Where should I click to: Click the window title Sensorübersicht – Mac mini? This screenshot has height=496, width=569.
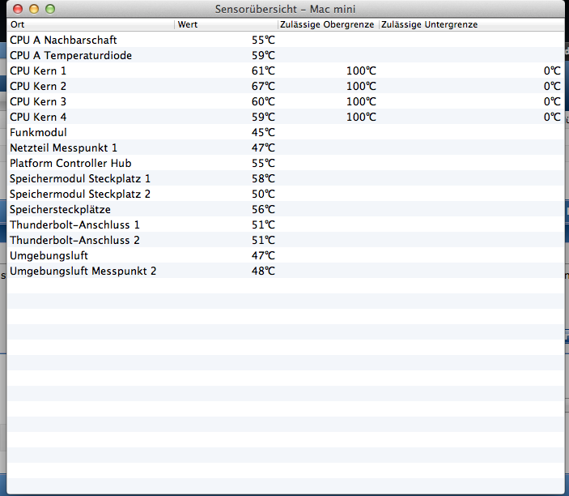[285, 9]
